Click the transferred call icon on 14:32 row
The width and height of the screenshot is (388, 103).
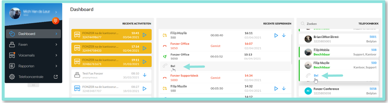(x=165, y=89)
